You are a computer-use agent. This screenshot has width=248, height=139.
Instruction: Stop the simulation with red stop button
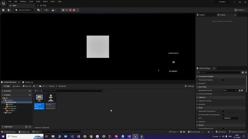pos(71,10)
